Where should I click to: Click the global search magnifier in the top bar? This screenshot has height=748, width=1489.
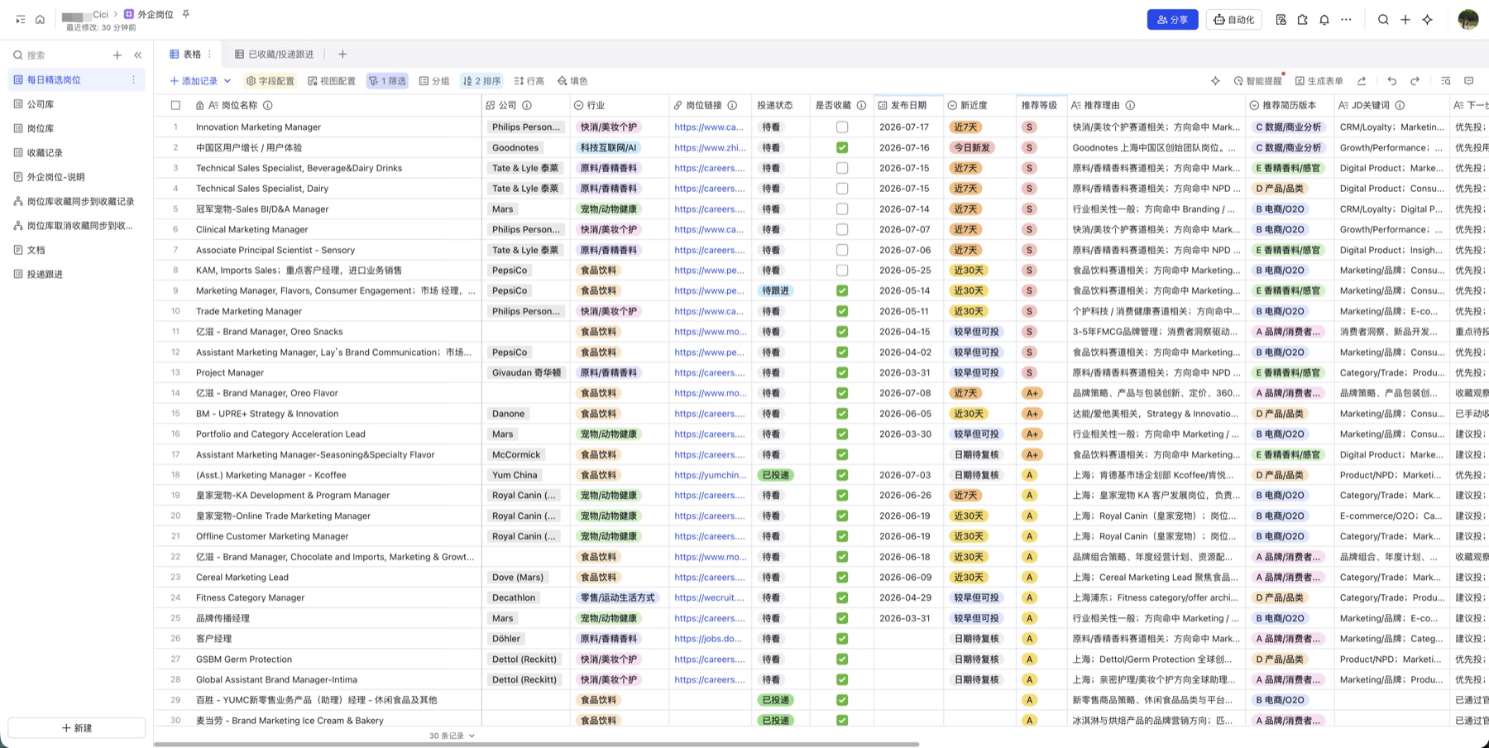1383,20
